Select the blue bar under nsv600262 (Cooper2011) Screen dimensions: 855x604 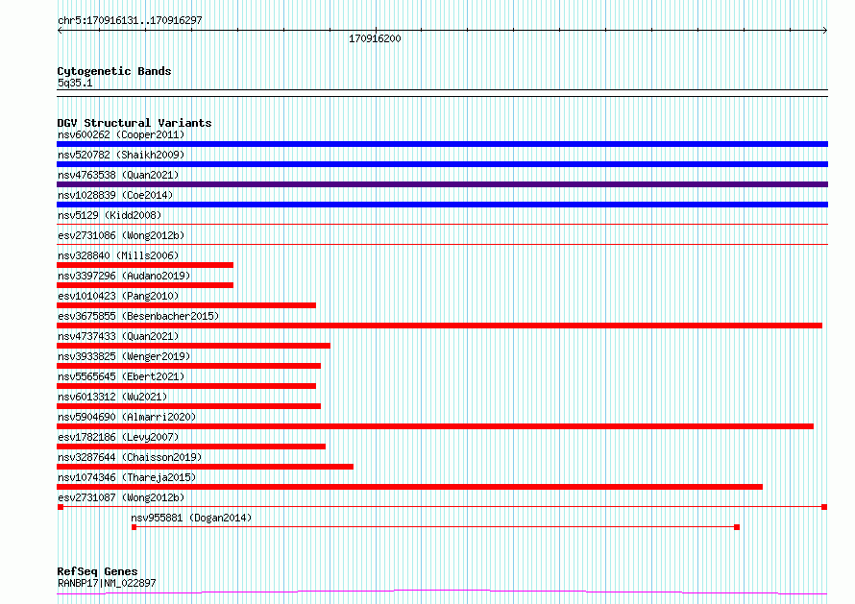pos(442,144)
